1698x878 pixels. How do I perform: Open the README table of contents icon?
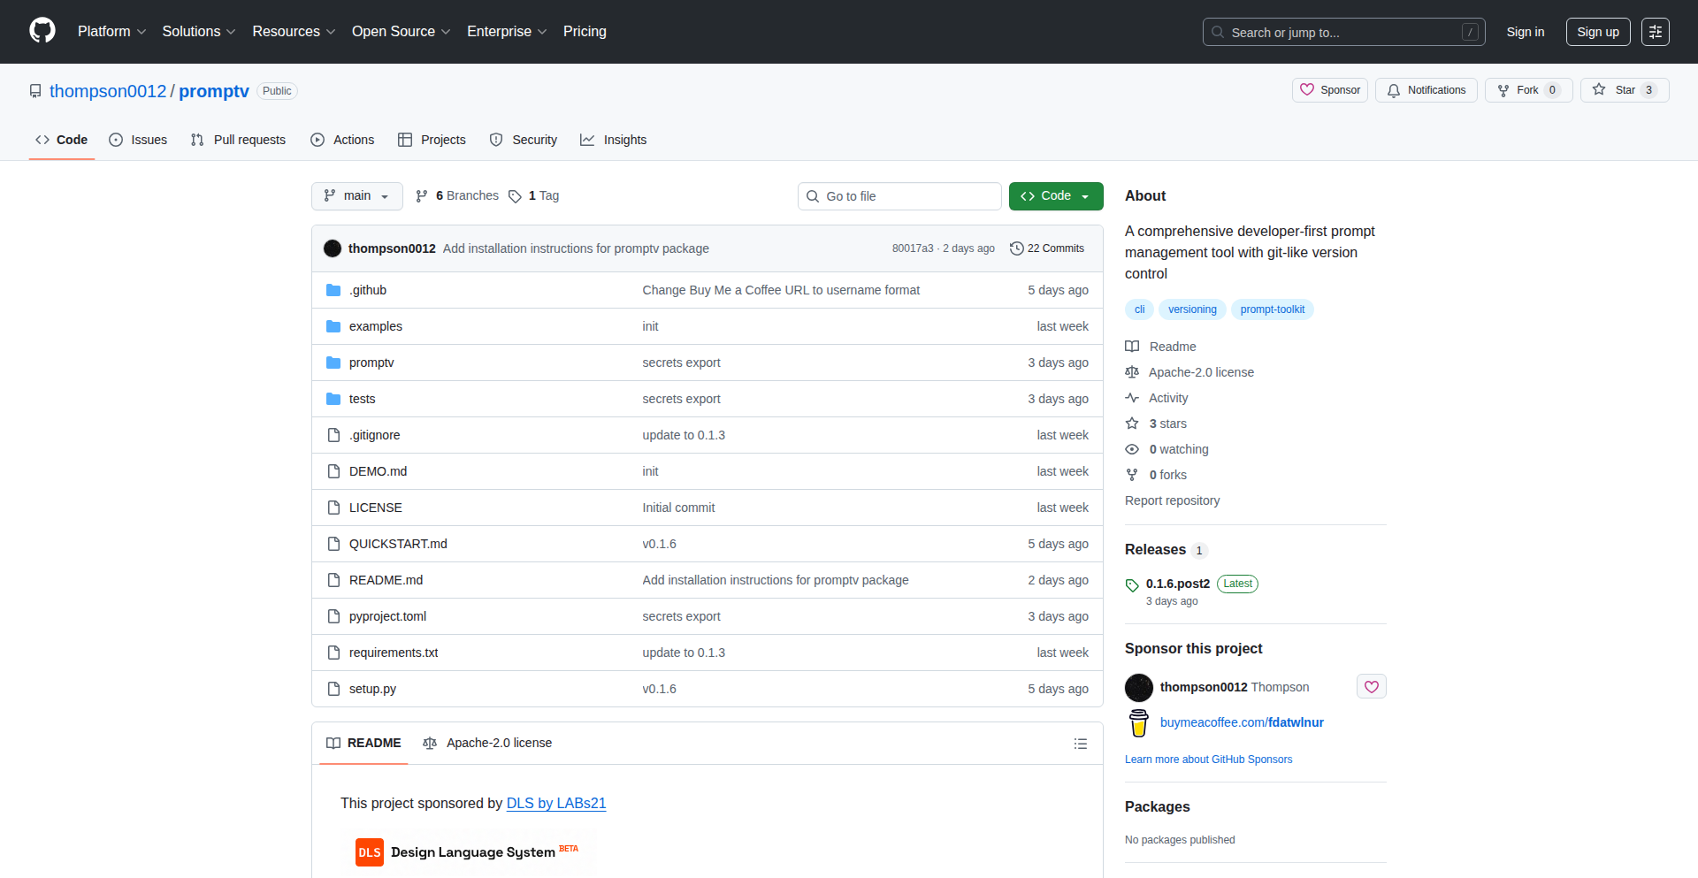[x=1080, y=744]
